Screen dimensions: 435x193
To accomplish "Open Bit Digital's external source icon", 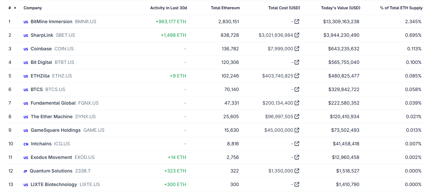I will pyautogui.click(x=297, y=62).
